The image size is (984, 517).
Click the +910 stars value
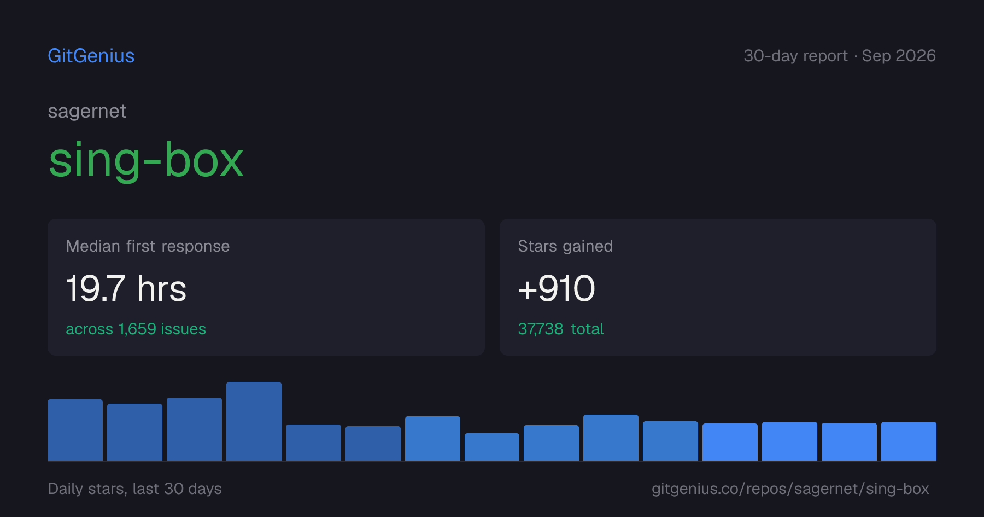point(557,289)
